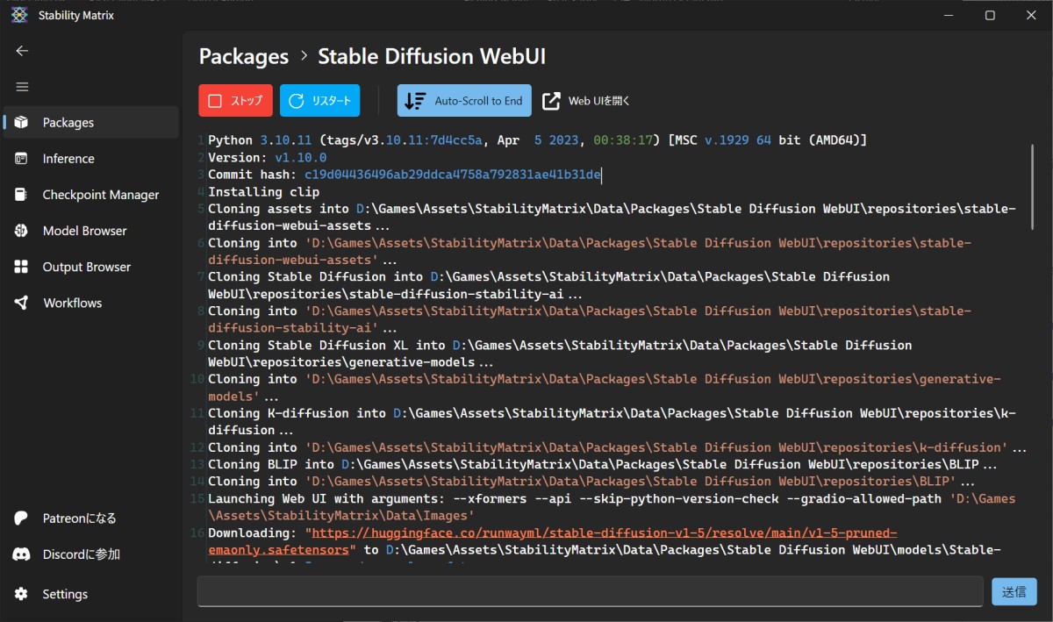Click the Settings gear icon
This screenshot has width=1053, height=622.
(22, 594)
